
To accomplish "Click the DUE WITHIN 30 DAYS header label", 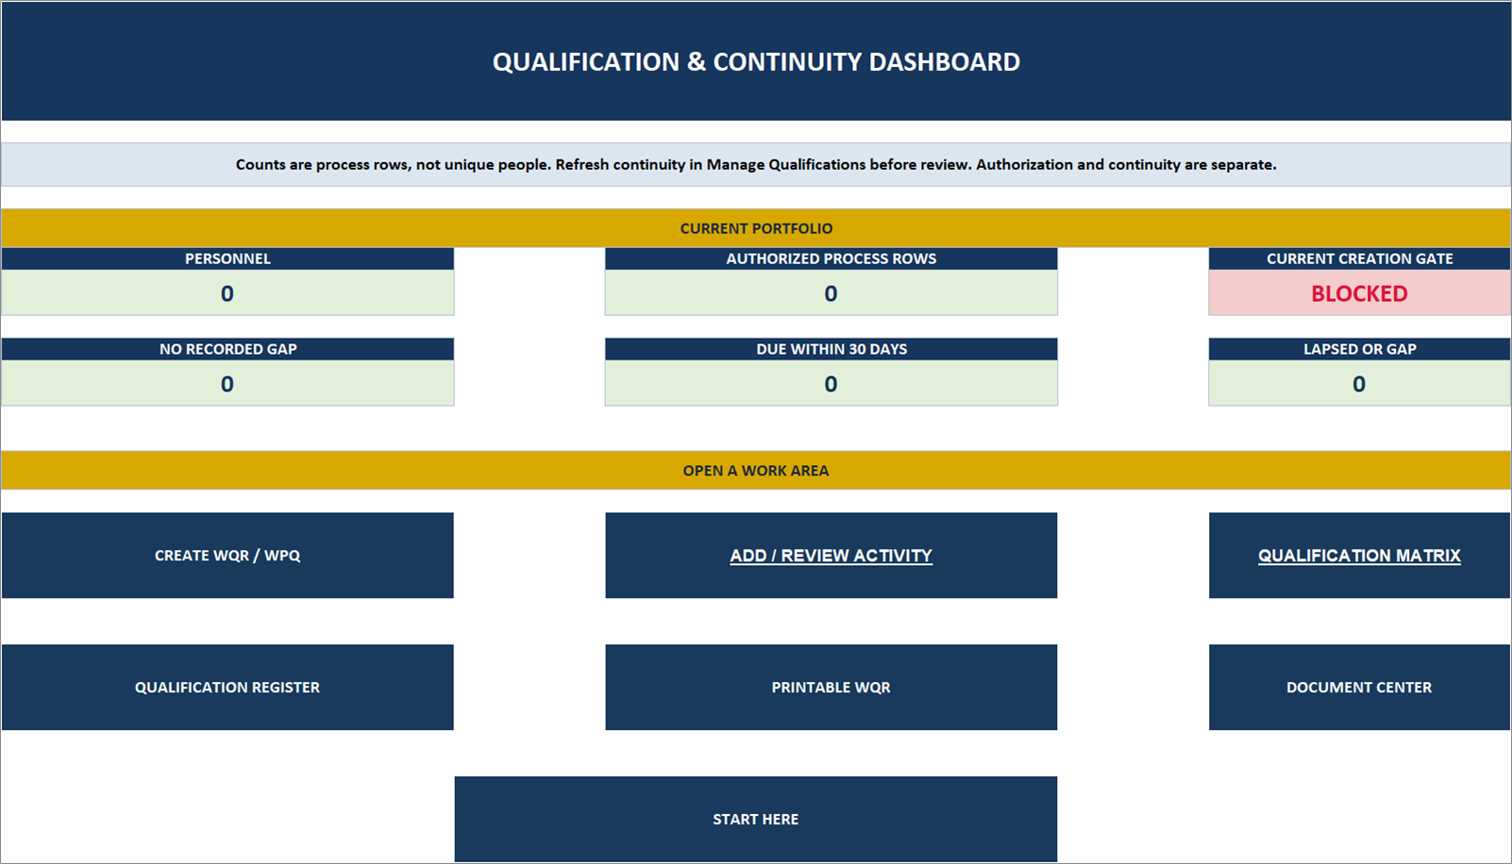I will pos(831,349).
